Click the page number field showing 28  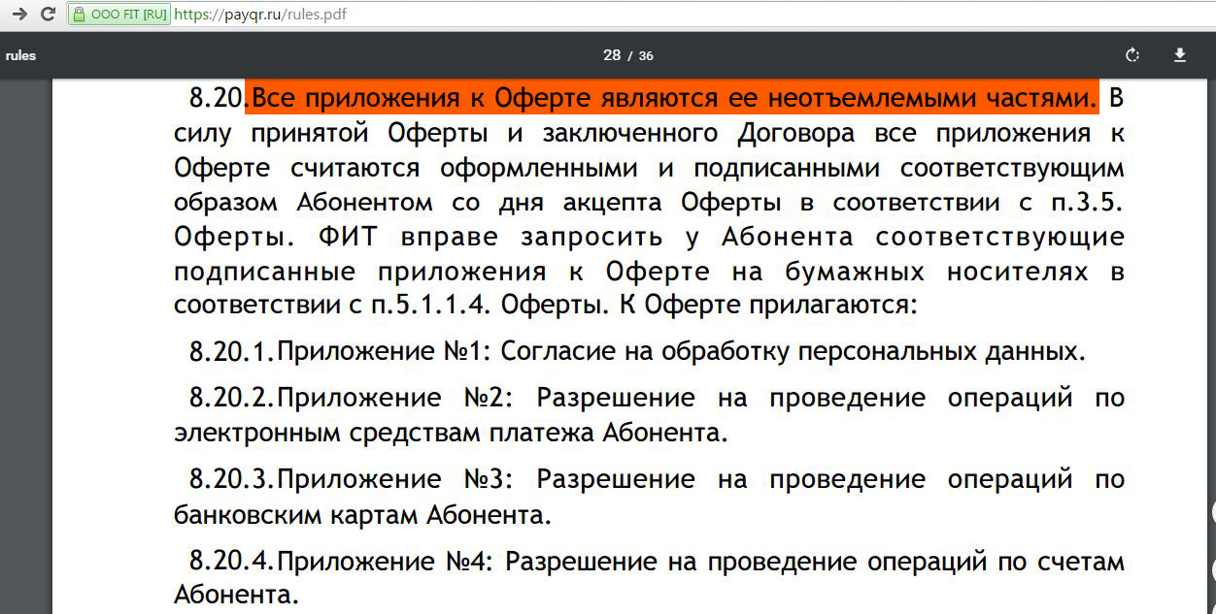612,55
